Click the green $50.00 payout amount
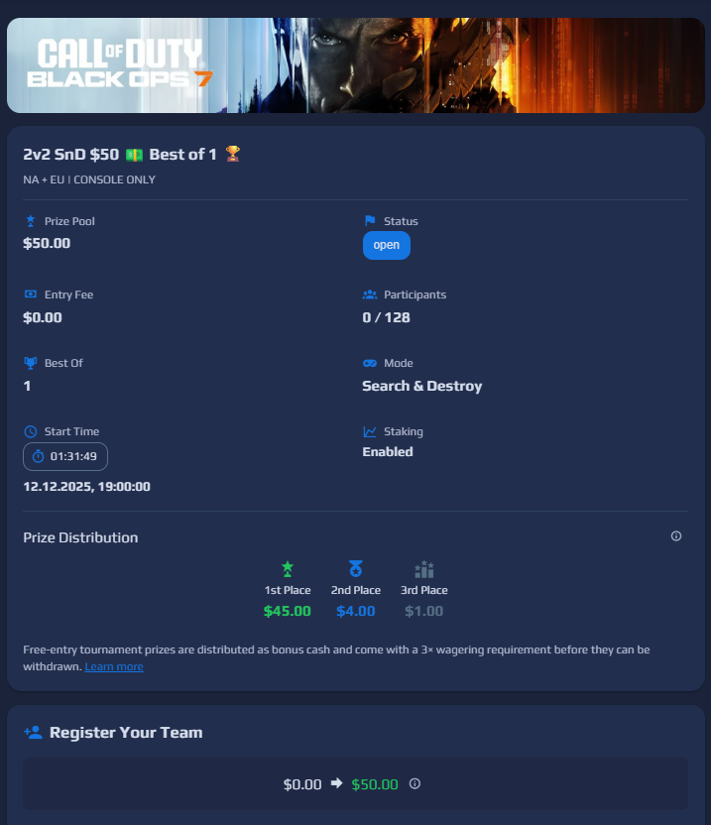The image size is (711, 825). (375, 784)
